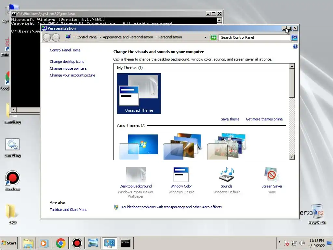Launch the media player taskbar icon
The height and width of the screenshot is (250, 333).
point(44,243)
